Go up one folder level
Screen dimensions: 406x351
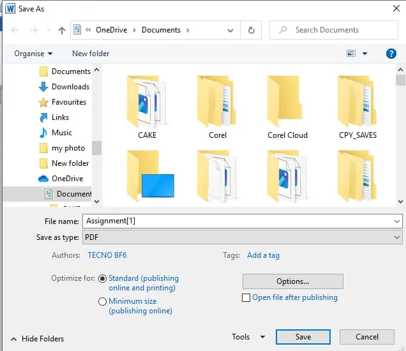62,30
